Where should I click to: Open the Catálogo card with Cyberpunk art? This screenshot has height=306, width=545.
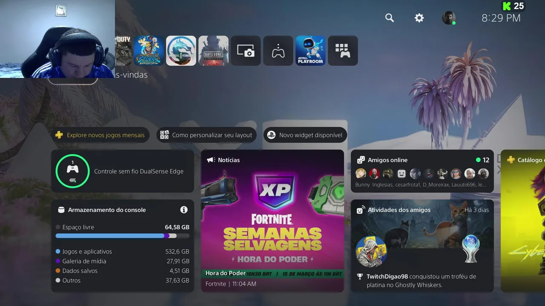coord(523,221)
